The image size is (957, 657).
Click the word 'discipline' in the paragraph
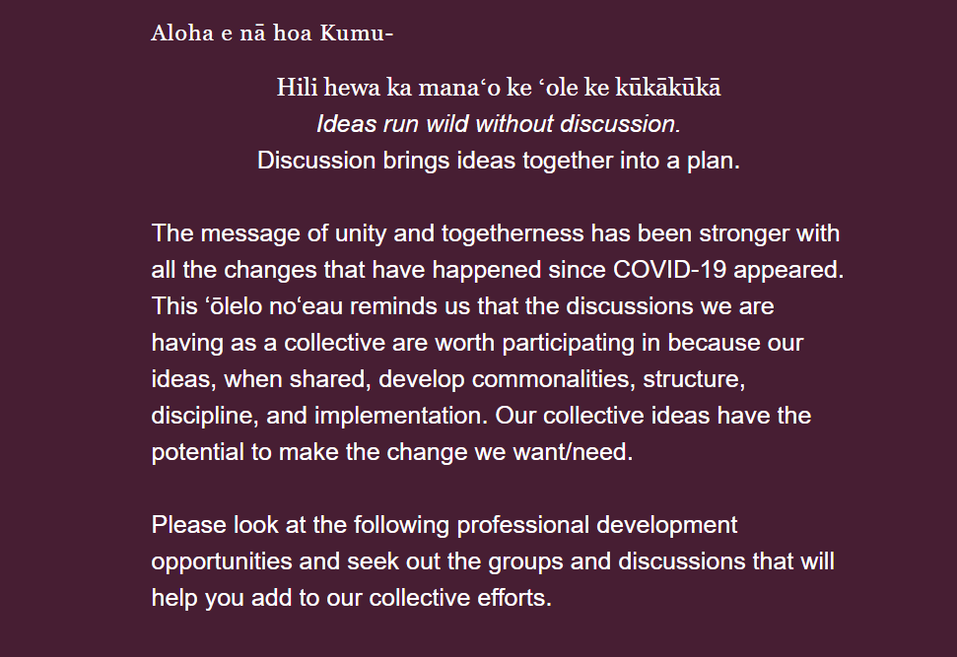[x=205, y=416]
